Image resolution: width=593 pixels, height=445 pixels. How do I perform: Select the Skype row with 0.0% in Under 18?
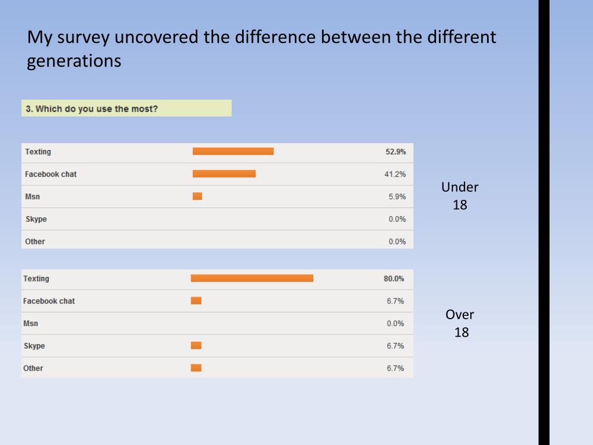pyautogui.click(x=218, y=219)
